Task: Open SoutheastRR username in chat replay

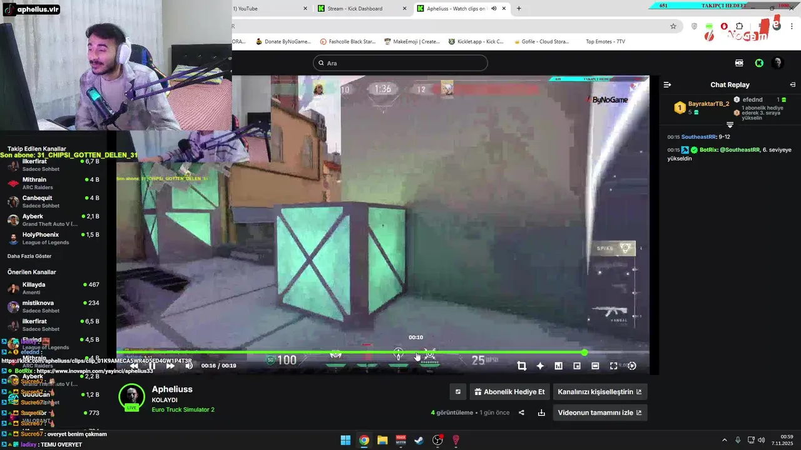Action: [x=698, y=137]
